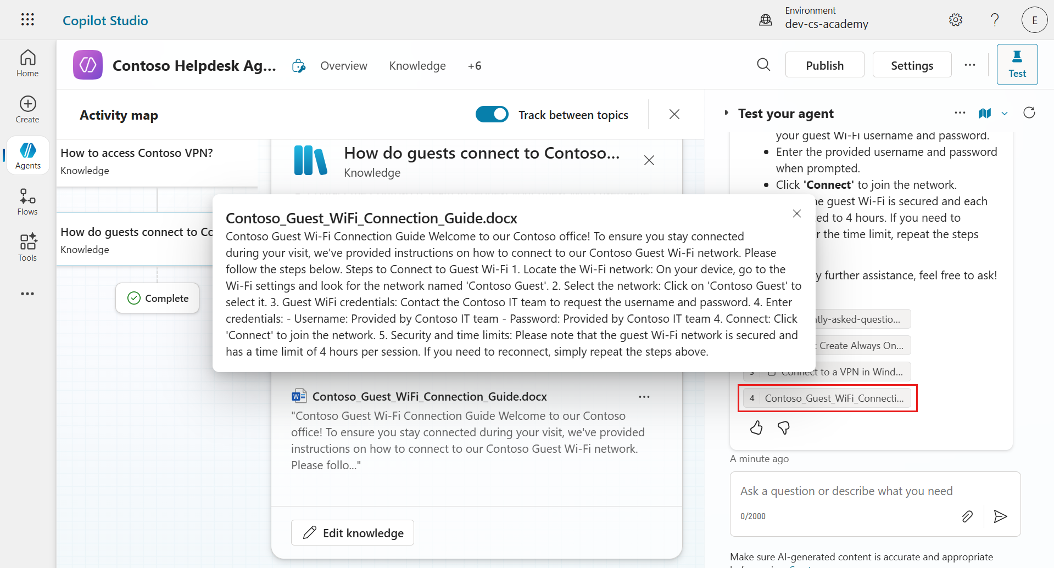The width and height of the screenshot is (1054, 568).
Task: Turn off Track between topics toggle
Action: 492,115
